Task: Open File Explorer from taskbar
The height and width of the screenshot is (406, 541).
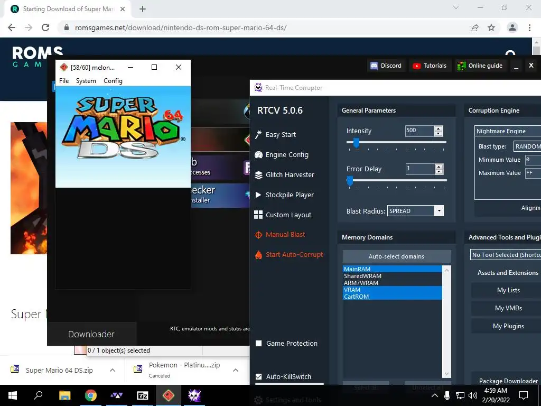Action: tap(64, 395)
